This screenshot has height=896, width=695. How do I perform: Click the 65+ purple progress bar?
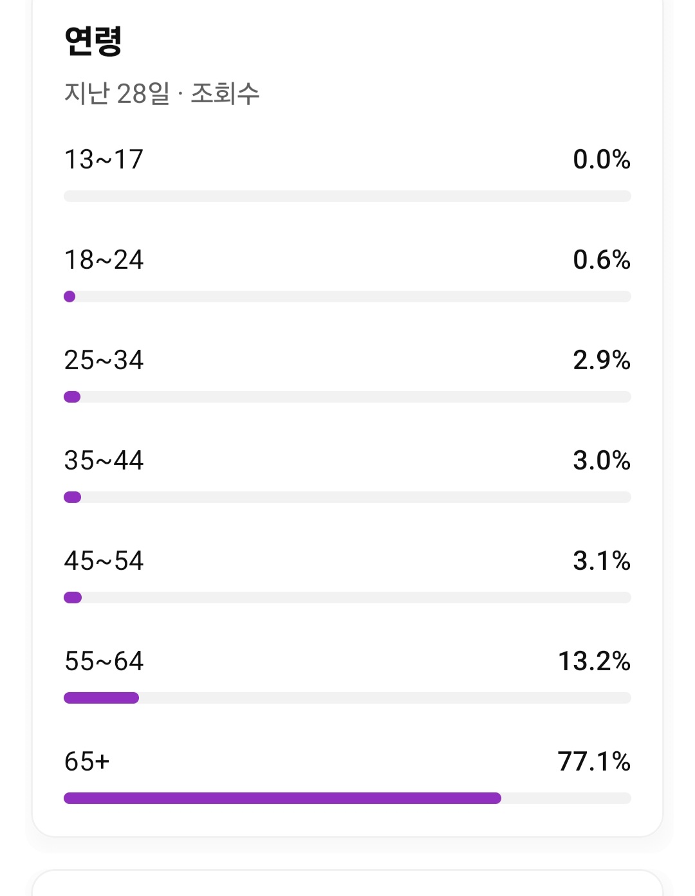click(283, 798)
